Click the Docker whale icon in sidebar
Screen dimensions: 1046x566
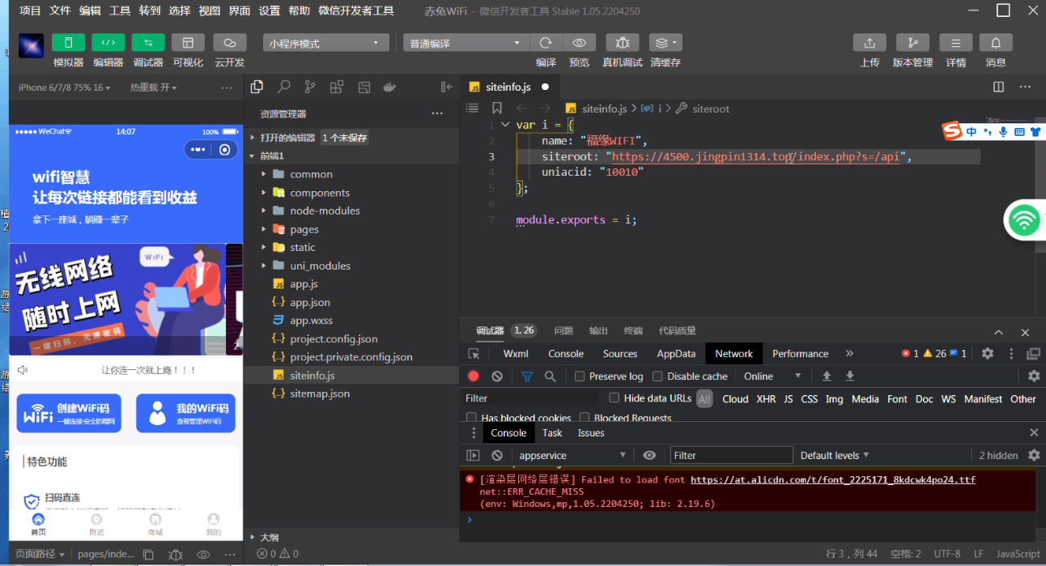click(x=389, y=87)
